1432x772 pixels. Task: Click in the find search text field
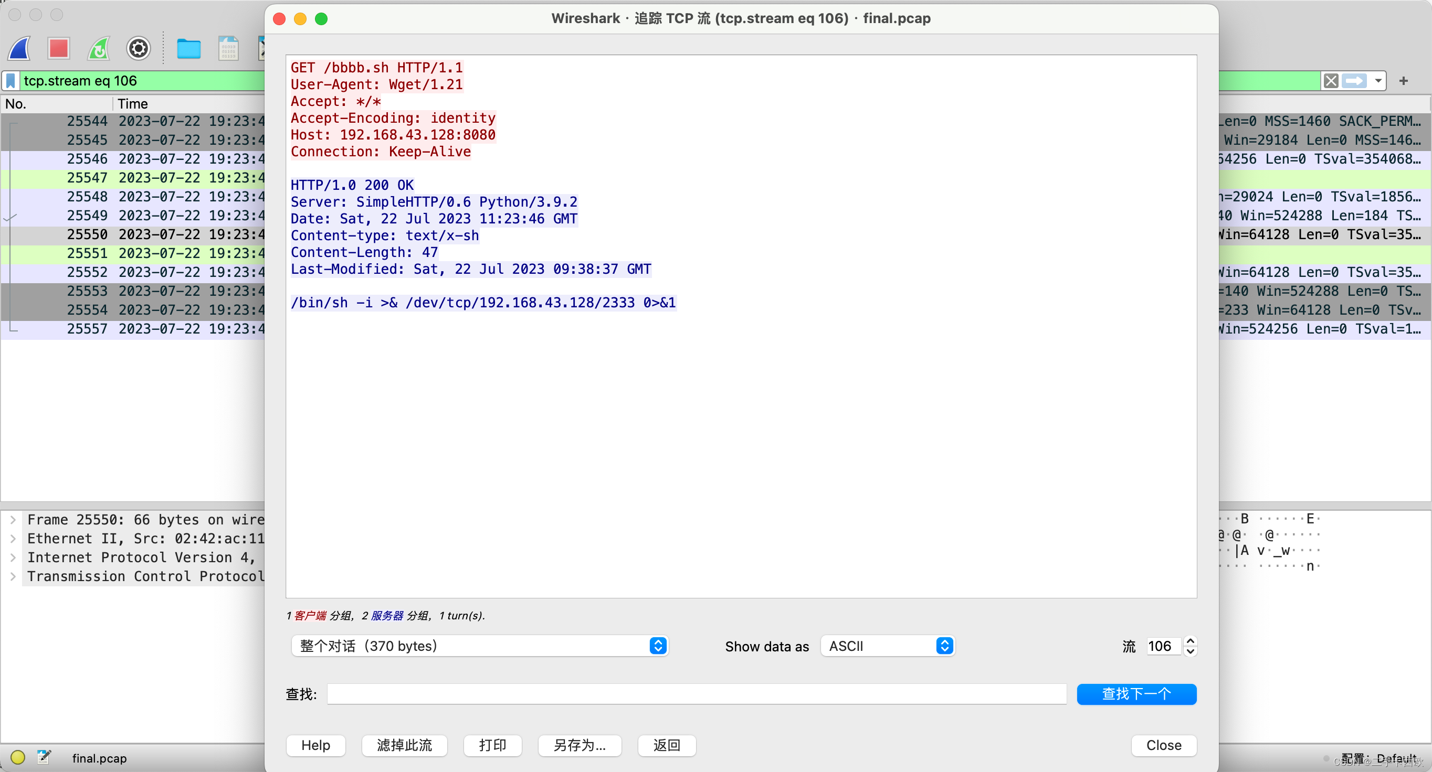tap(696, 694)
